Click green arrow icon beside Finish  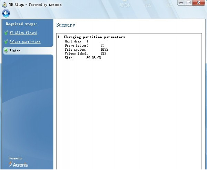6,50
